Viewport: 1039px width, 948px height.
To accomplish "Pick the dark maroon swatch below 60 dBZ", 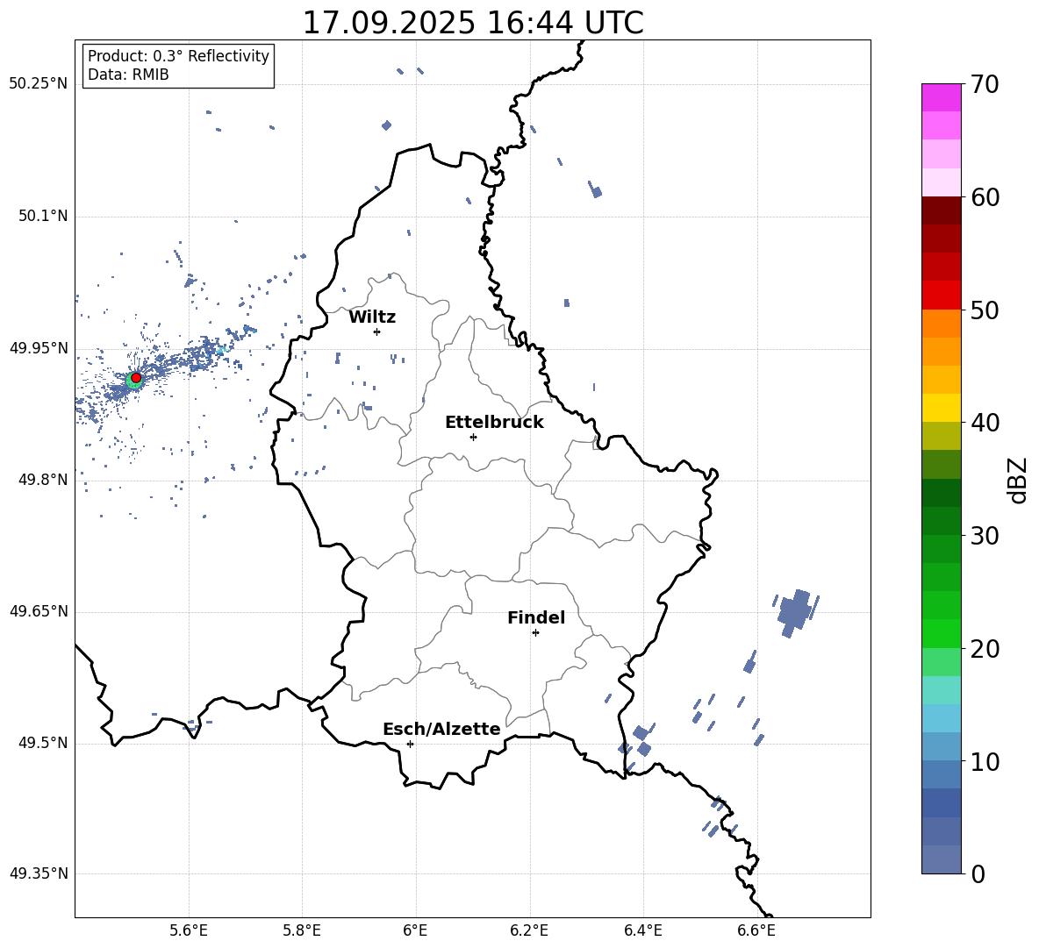I will [941, 210].
